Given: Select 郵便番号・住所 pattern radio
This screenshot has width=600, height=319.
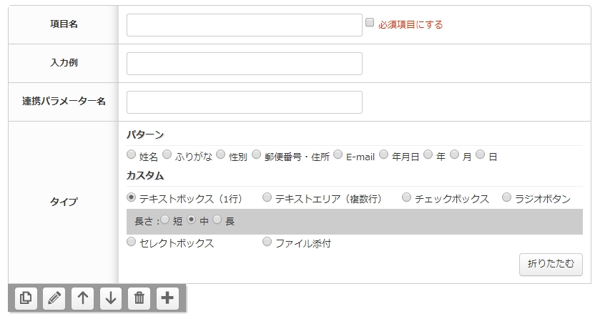Looking at the screenshot, I should point(257,154).
